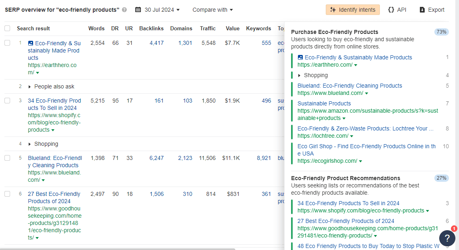Screen dimensions: 459x250
Task: Check the box for the result 6 Good Housekeeping row
Action: click(7, 194)
